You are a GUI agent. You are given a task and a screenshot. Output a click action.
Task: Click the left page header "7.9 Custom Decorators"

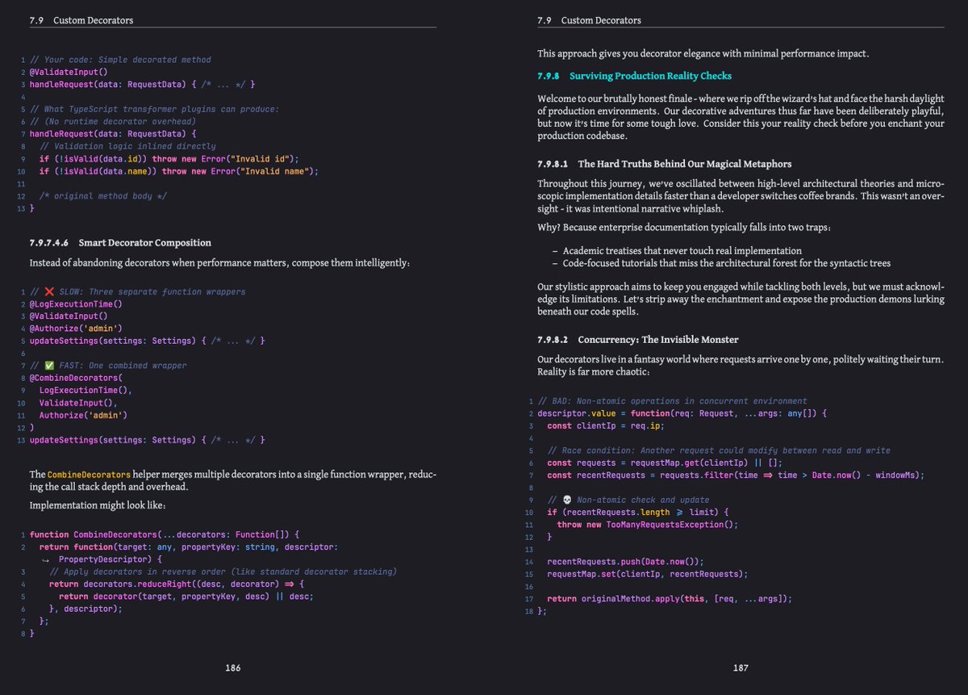(x=81, y=20)
